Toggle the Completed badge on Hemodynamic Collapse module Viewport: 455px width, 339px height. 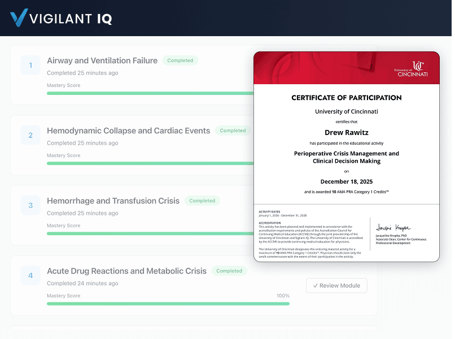point(233,130)
